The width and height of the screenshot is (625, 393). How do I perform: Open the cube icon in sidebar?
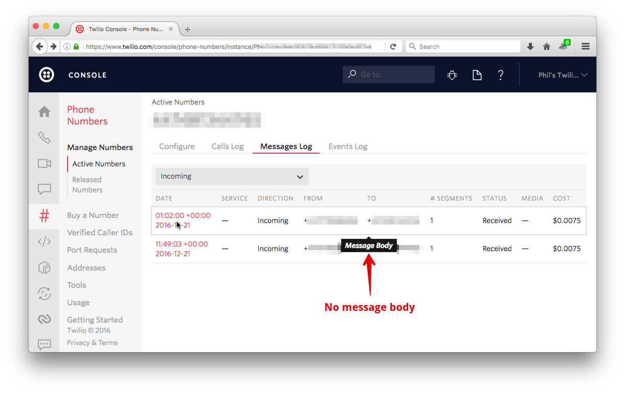click(x=44, y=267)
